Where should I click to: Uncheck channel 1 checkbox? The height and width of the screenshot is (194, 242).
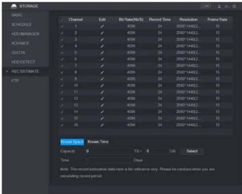(x=62, y=26)
